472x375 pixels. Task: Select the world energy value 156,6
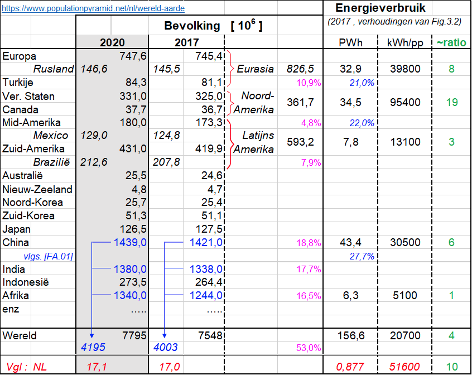click(351, 336)
